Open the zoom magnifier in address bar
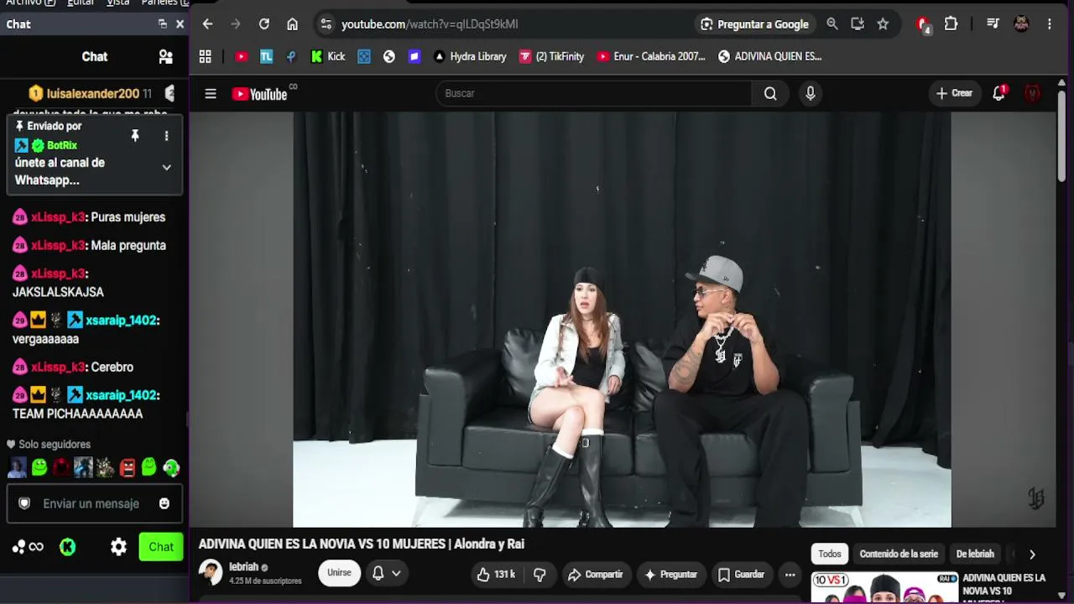Viewport: 1074px width, 604px height. 832,24
